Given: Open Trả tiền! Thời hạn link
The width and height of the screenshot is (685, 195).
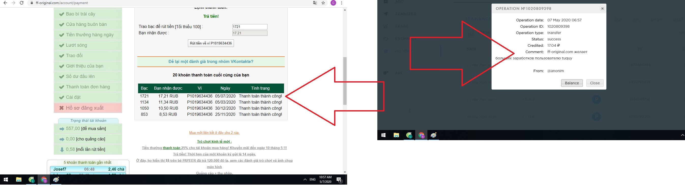Looking at the screenshot, I should (214, 154).
